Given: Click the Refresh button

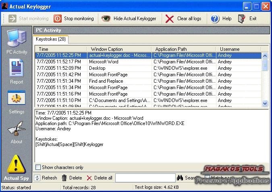Looking at the screenshot, I should pyautogui.click(x=46, y=178).
